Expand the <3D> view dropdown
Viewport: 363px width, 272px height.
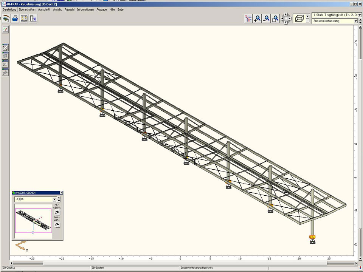tap(54, 199)
